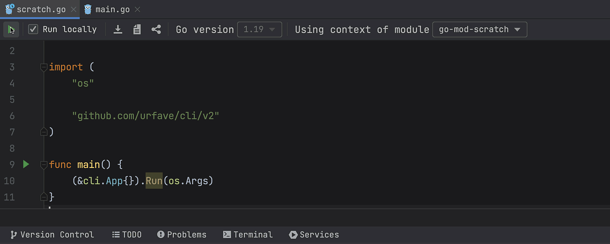Run main function from the gutter arrow
The width and height of the screenshot is (610, 244).
26,164
